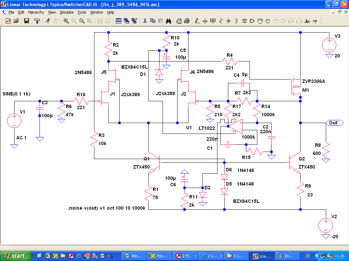
Task: Open the Tools menu
Action: 82,12
